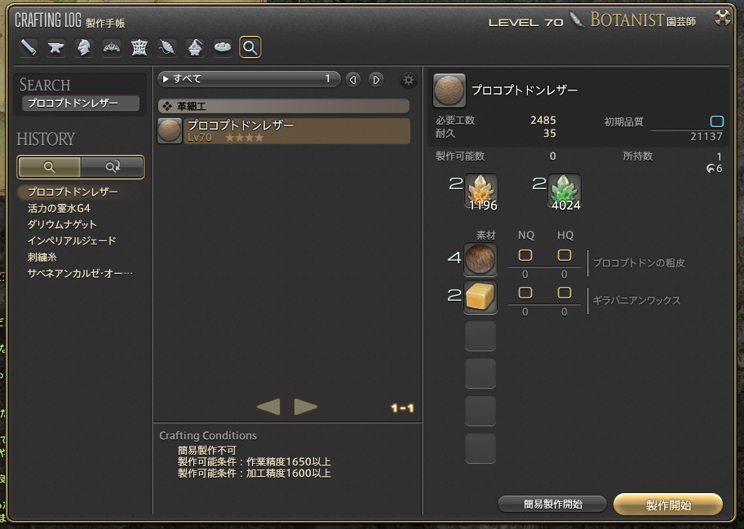Go to next recipe page
744x529 pixels.
pyautogui.click(x=306, y=407)
